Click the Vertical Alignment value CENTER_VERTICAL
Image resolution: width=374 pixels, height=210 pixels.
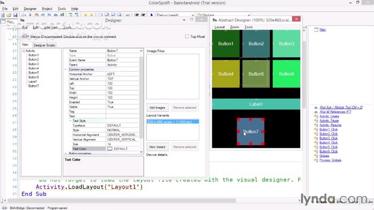coord(122,139)
